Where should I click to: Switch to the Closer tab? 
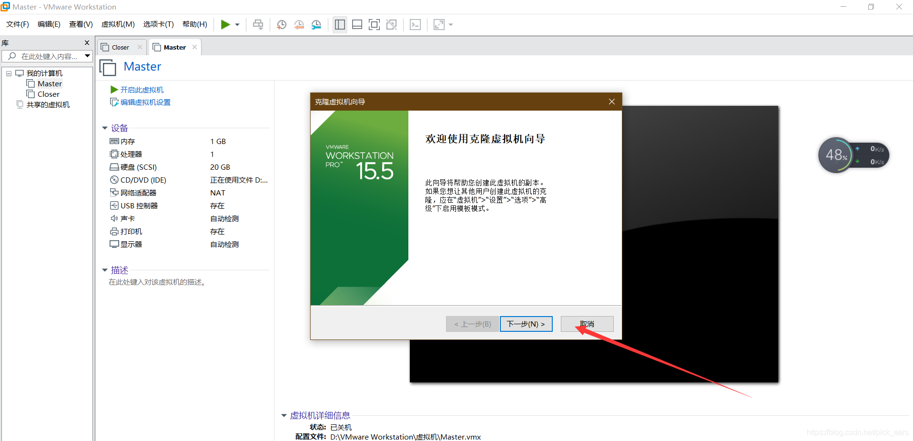click(121, 47)
